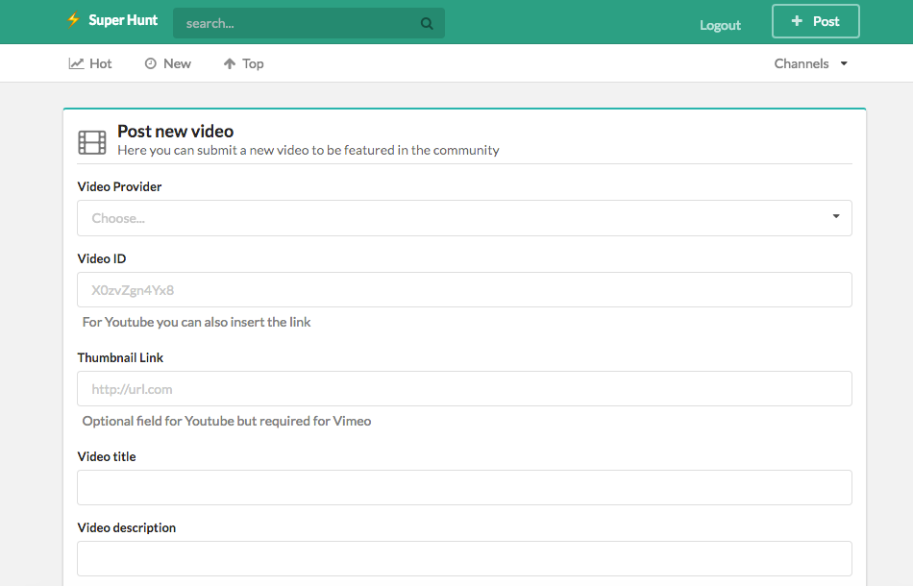913x586 pixels.
Task: Click into the Video title field
Action: (x=464, y=488)
